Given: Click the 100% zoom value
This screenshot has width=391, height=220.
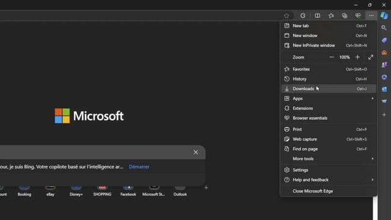Looking at the screenshot, I should (345, 57).
